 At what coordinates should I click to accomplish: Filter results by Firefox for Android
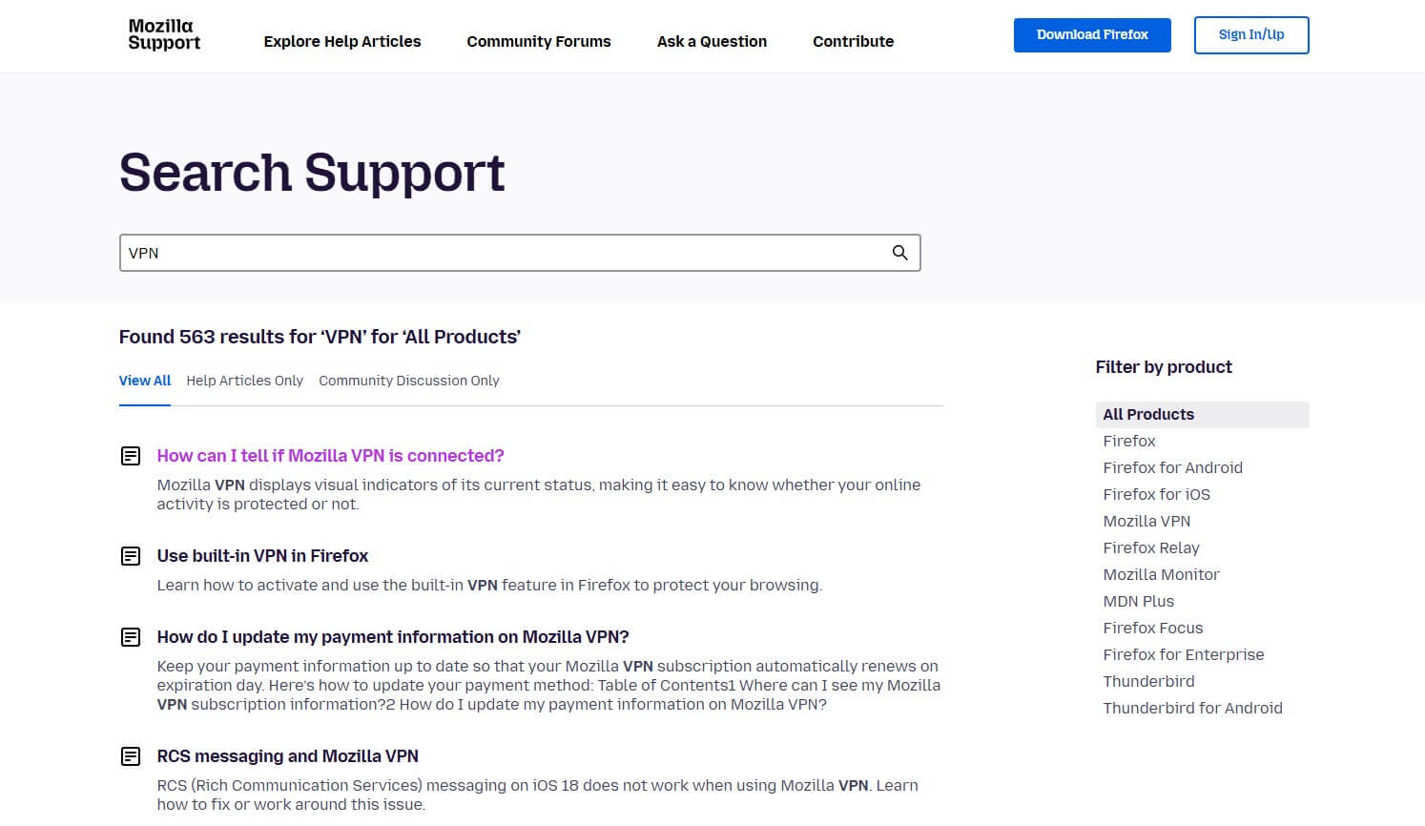pos(1172,467)
